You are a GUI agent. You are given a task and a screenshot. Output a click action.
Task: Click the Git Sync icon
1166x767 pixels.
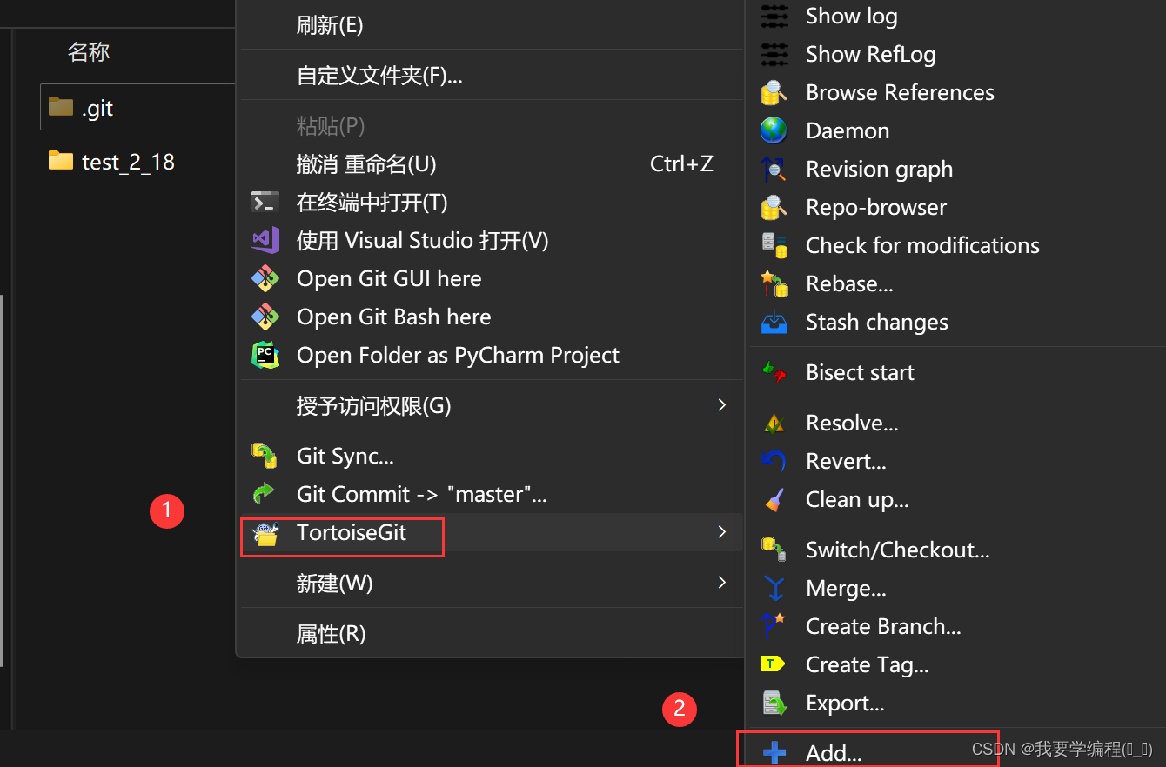coord(265,456)
